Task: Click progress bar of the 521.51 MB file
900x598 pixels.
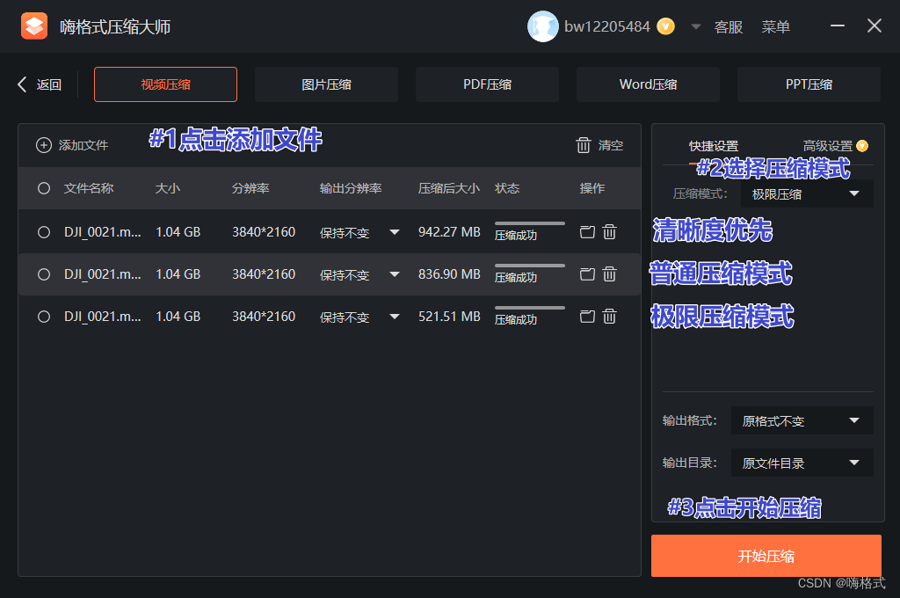Action: click(530, 308)
